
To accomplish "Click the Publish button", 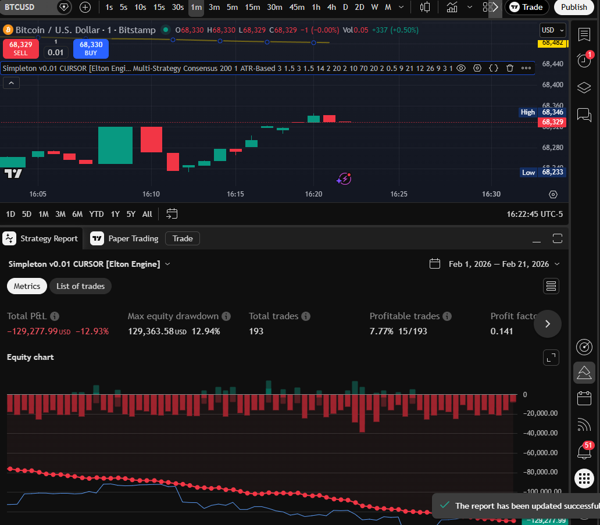I will (x=573, y=8).
